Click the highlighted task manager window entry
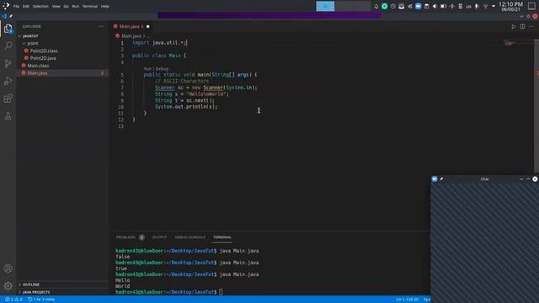 [x=325, y=6]
